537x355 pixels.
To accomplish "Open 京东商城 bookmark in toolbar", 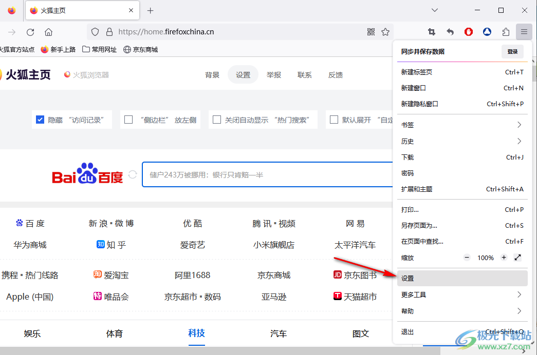I will tap(140, 50).
